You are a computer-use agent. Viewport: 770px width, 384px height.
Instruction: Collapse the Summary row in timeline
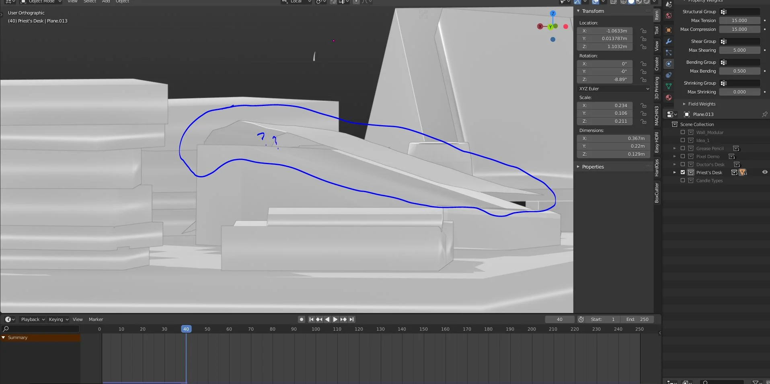tap(3, 337)
